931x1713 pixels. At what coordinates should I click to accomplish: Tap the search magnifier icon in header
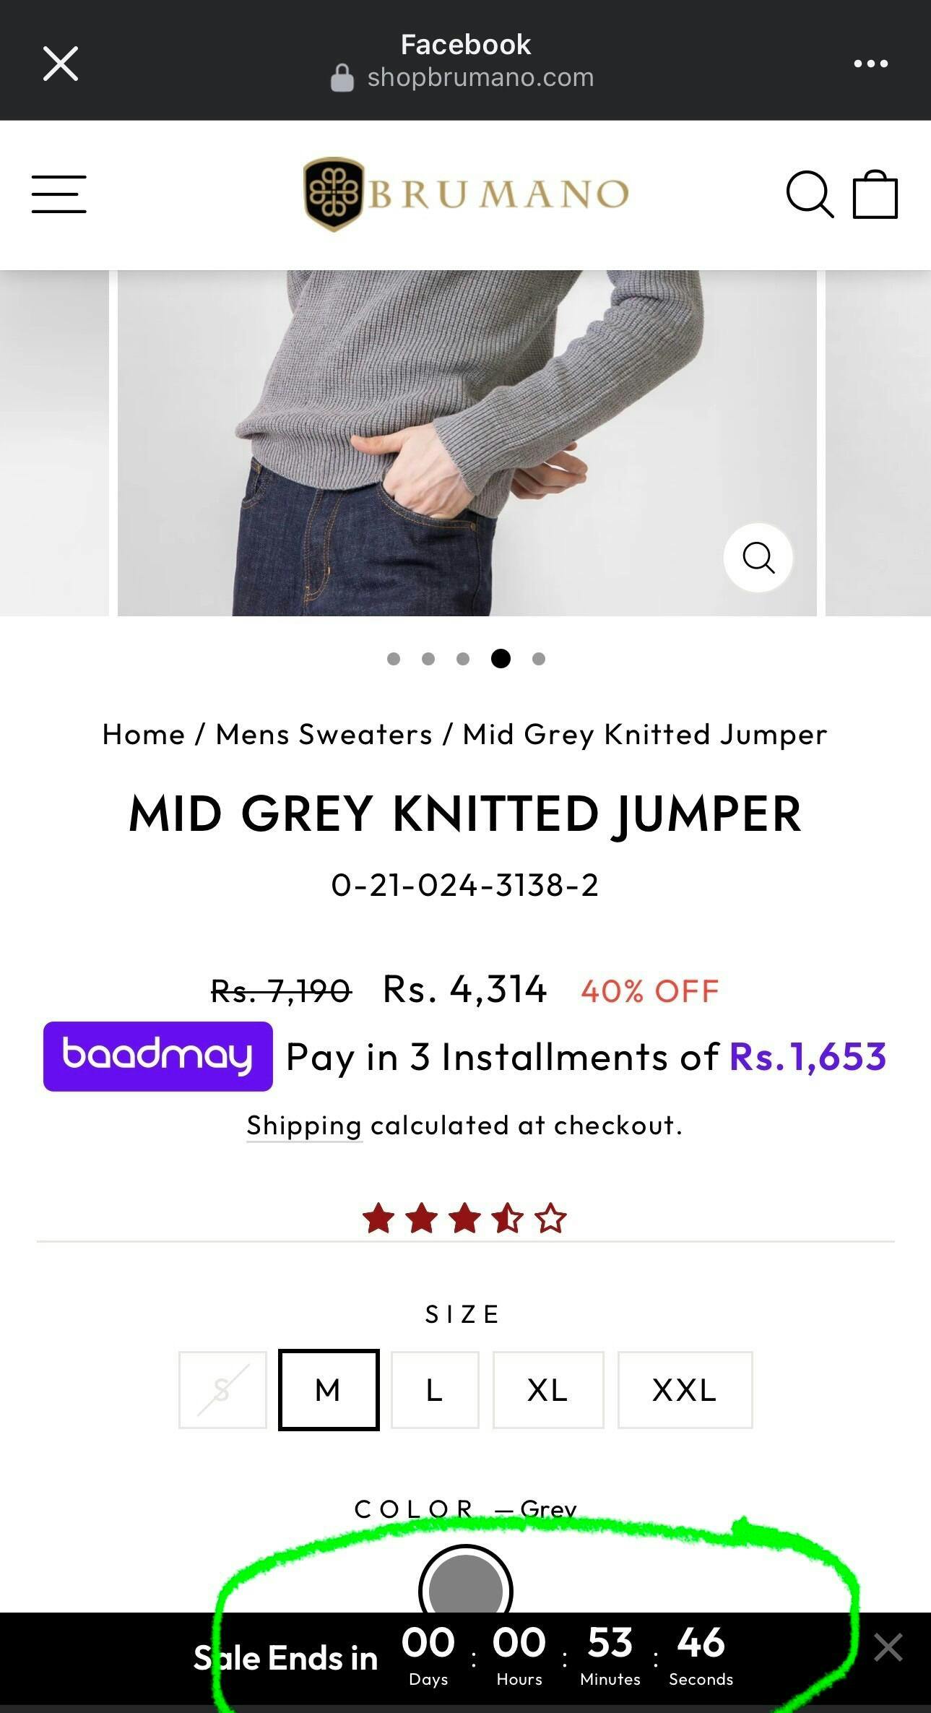pyautogui.click(x=810, y=194)
